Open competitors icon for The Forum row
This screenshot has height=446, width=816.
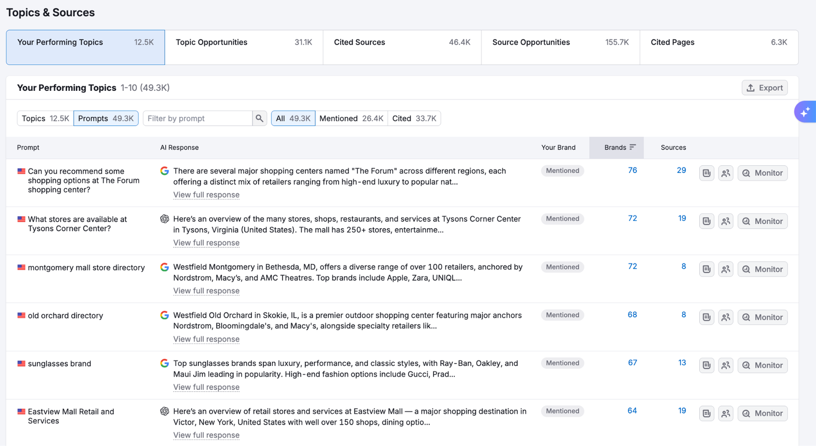(726, 173)
